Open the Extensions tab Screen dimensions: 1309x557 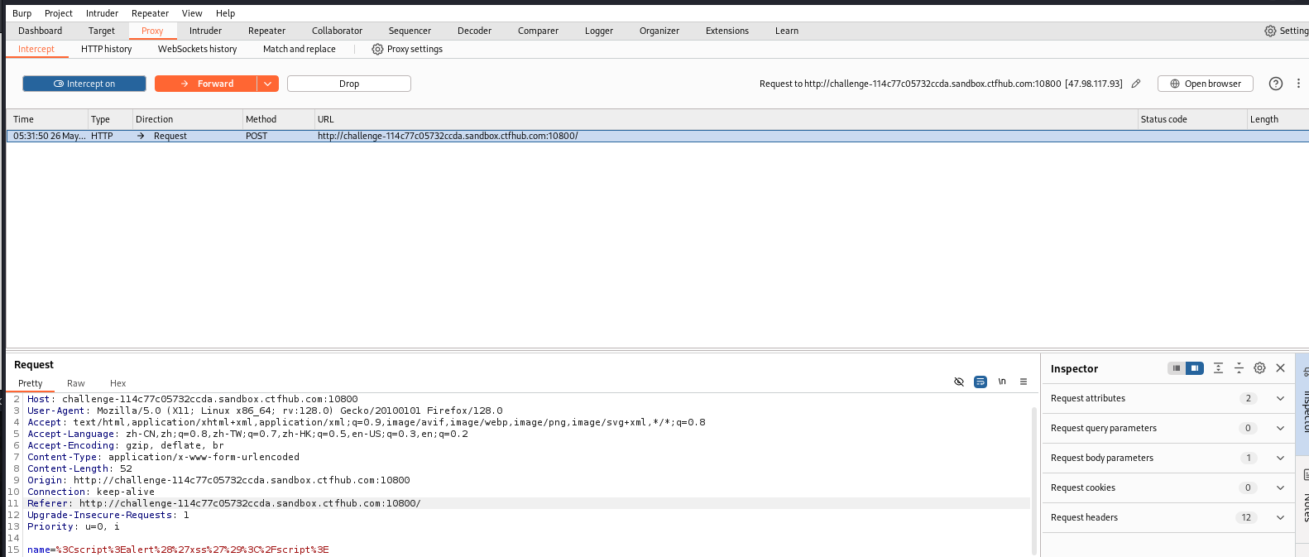[726, 31]
